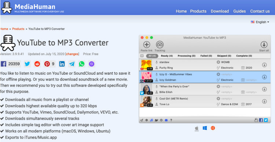This screenshot has height=142, width=275.
Task: Click the snail speed limit icon
Action: pos(156,120)
